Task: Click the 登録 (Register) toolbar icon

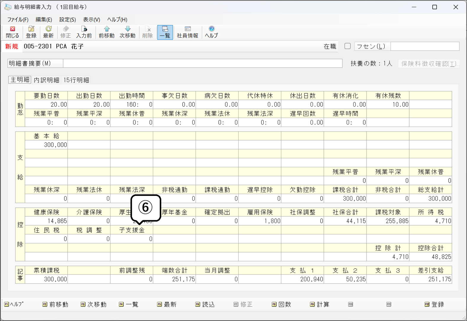Action: (x=31, y=32)
